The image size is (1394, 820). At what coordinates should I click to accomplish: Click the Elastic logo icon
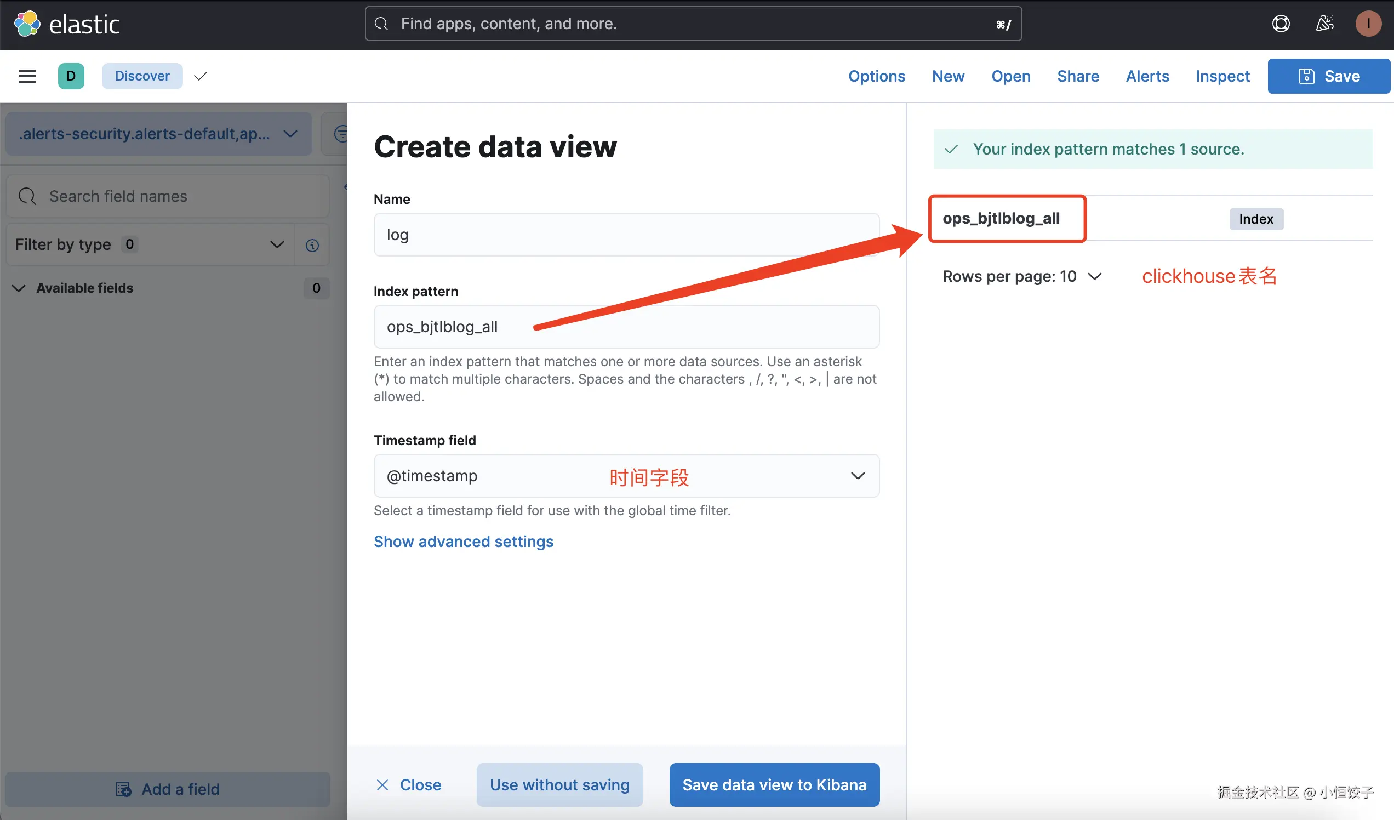tap(27, 24)
